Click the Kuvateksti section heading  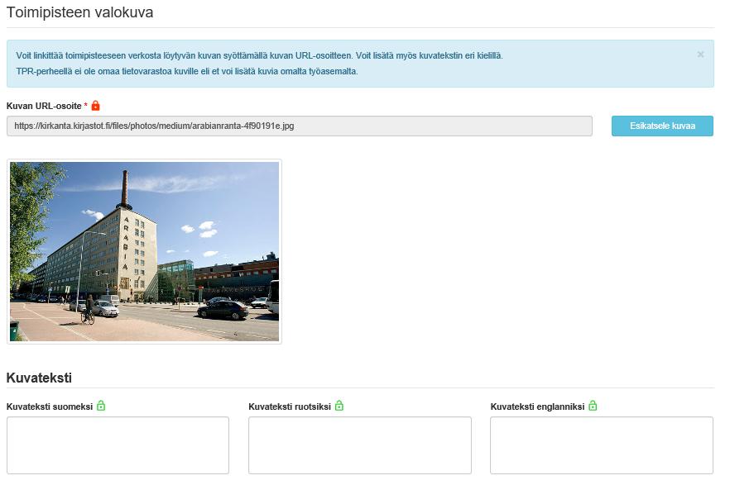(39, 378)
